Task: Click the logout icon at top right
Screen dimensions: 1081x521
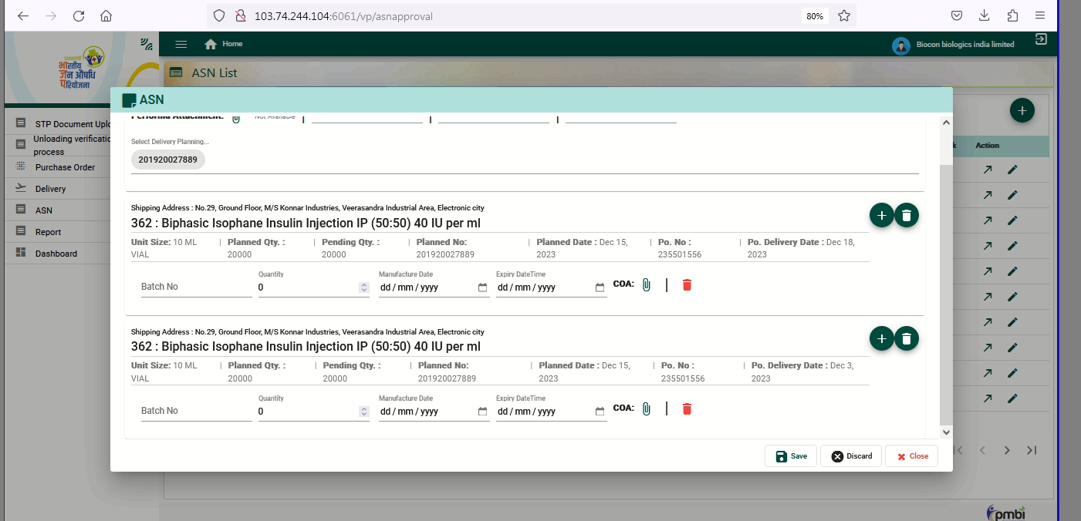Action: pyautogui.click(x=1041, y=39)
